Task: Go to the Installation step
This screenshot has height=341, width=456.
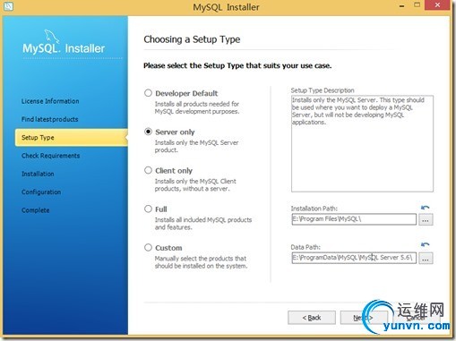Action: [38, 174]
